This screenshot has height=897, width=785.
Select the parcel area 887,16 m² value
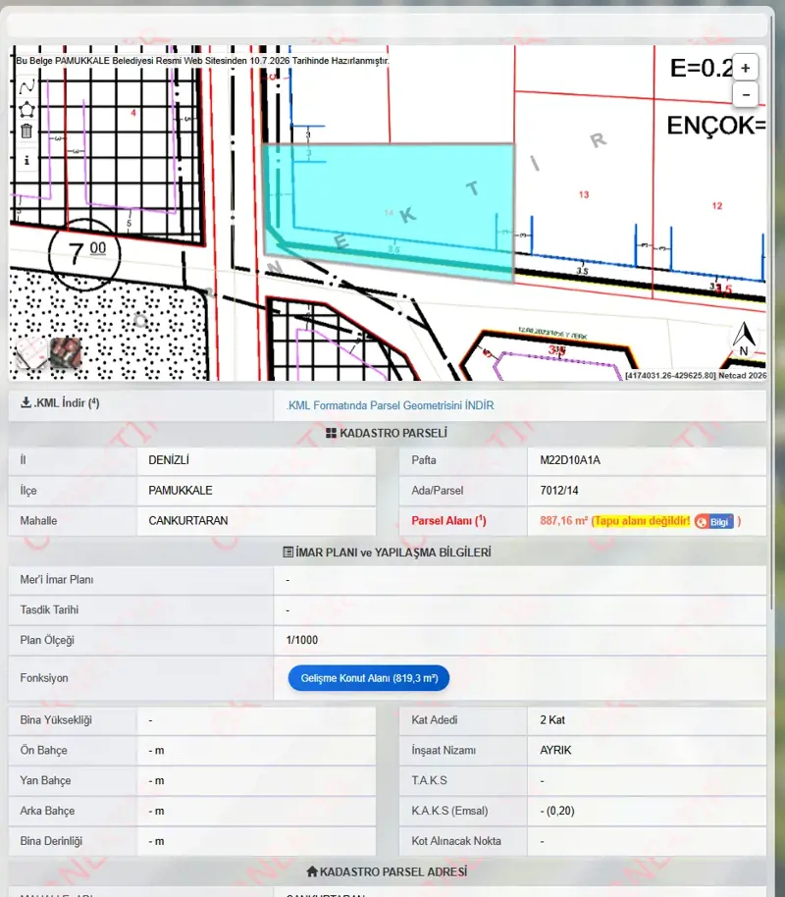(563, 521)
